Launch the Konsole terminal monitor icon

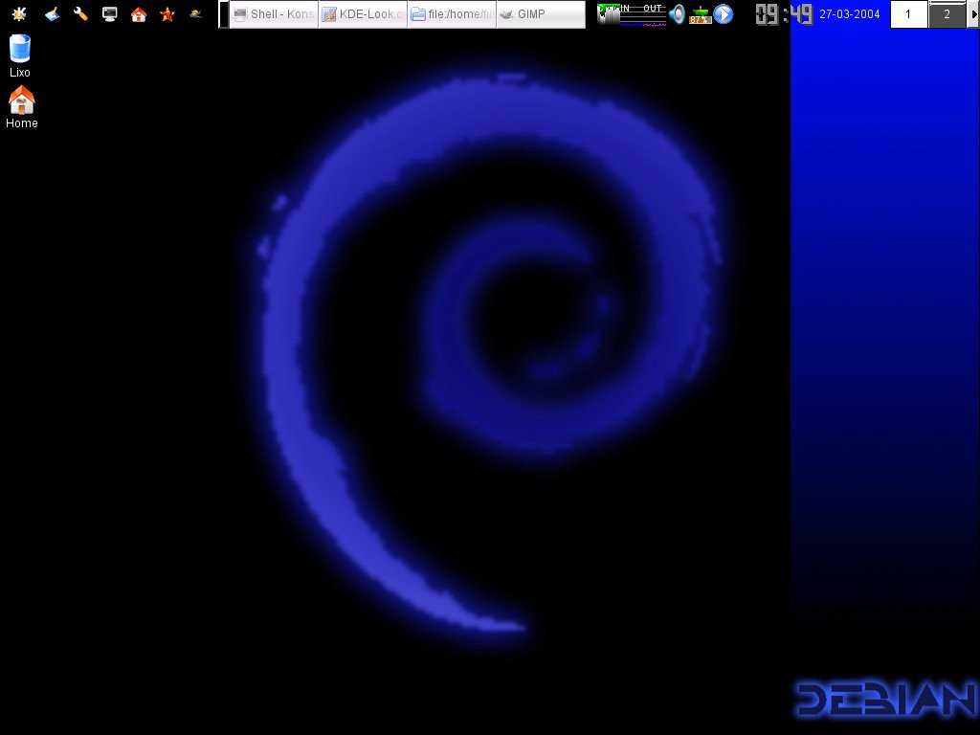[x=109, y=13]
